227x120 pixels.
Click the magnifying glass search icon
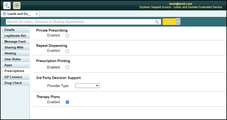(x=157, y=22)
